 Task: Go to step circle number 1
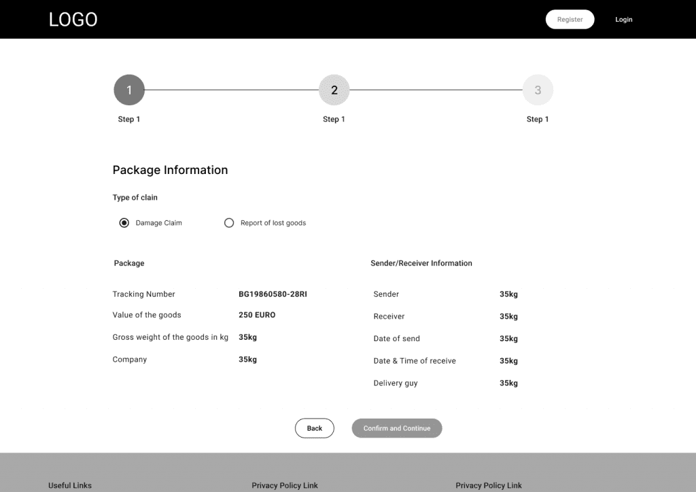click(x=129, y=90)
